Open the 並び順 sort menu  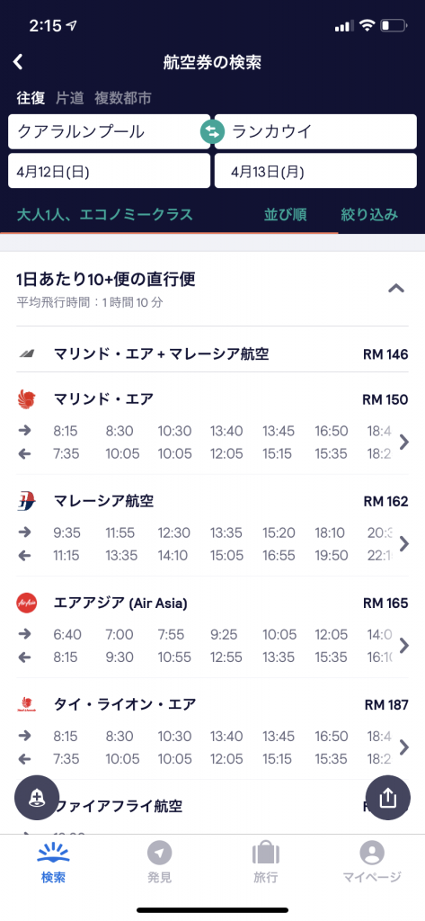point(285,214)
